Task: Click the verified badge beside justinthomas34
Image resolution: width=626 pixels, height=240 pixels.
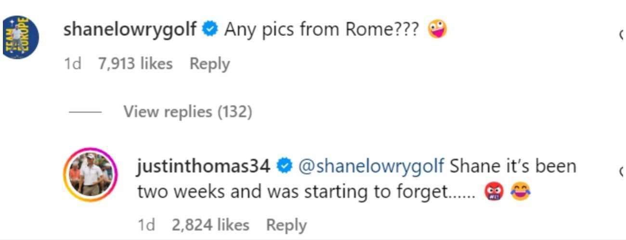Action: point(284,167)
